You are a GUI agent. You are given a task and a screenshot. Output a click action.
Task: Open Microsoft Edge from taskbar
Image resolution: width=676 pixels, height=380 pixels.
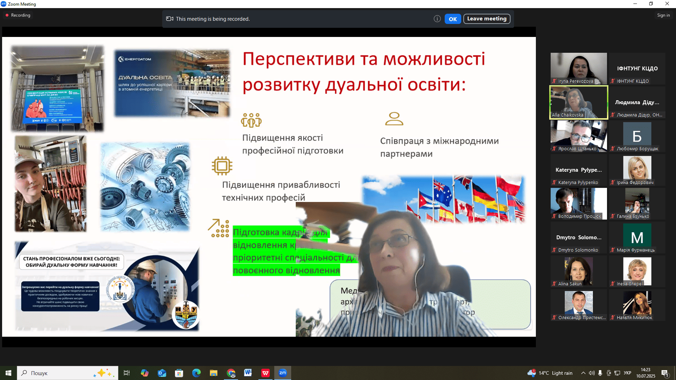196,373
